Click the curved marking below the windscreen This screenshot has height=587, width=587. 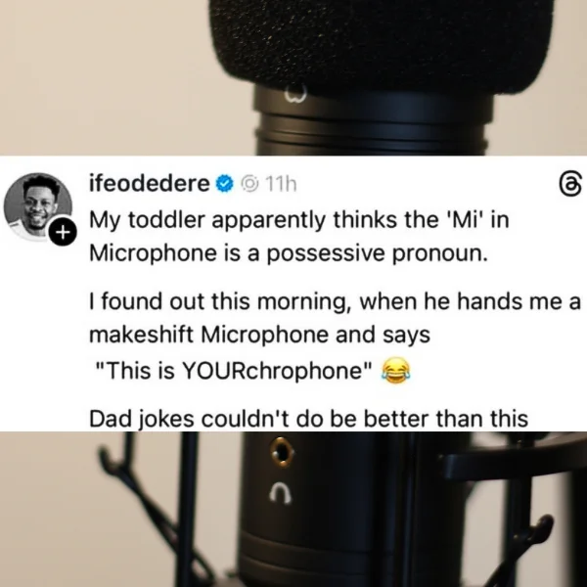295,96
